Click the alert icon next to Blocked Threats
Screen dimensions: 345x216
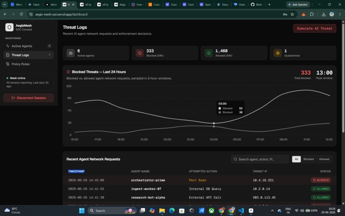pyautogui.click(x=68, y=72)
